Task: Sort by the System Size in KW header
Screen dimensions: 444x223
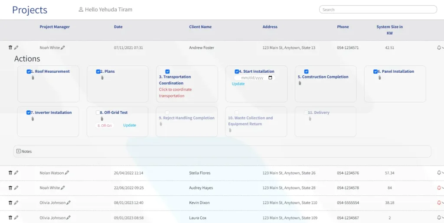Action: (390, 30)
